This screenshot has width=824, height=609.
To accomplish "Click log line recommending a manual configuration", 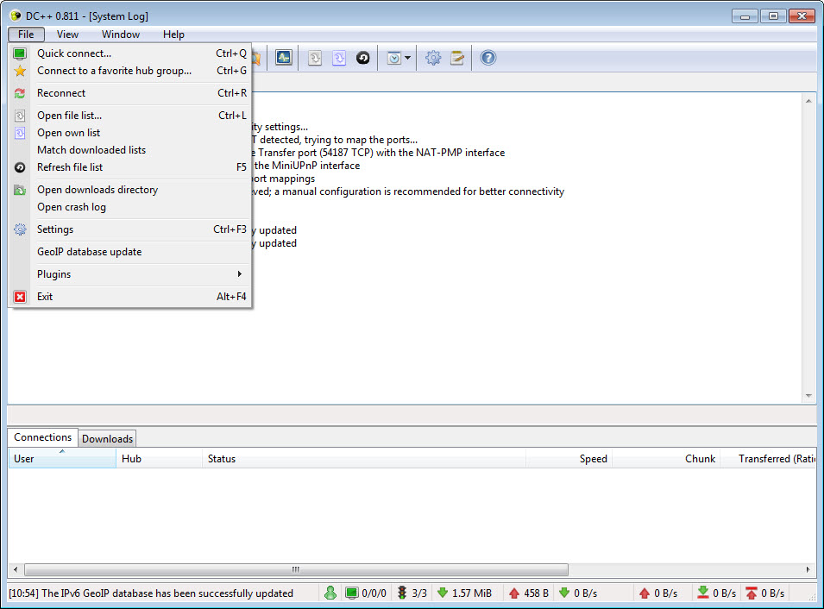I will coord(408,191).
